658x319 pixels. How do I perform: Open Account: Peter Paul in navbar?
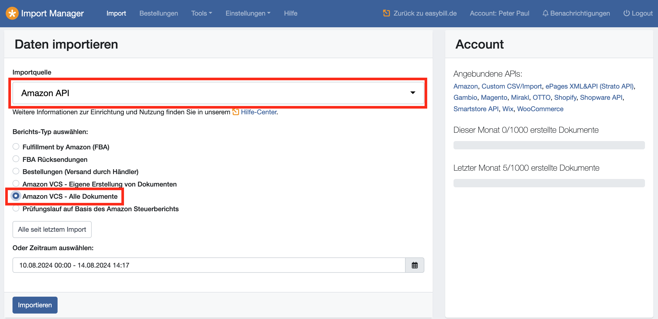499,13
